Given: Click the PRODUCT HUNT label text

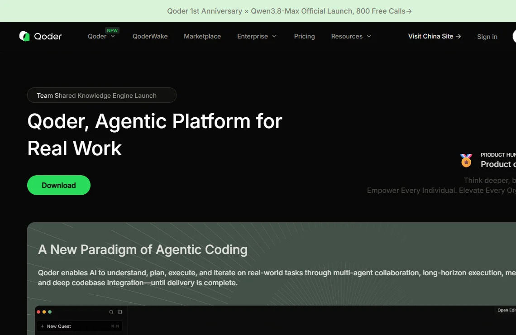Looking at the screenshot, I should (498, 155).
